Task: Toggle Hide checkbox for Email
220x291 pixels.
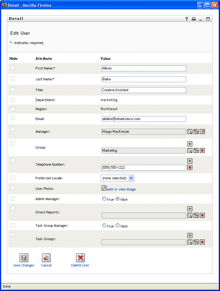Action: pos(13,118)
